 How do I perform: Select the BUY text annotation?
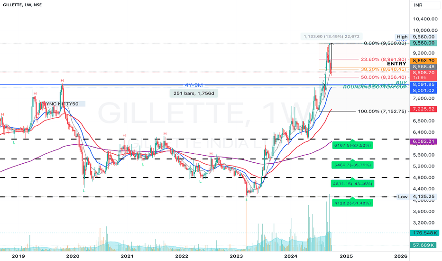[401, 83]
